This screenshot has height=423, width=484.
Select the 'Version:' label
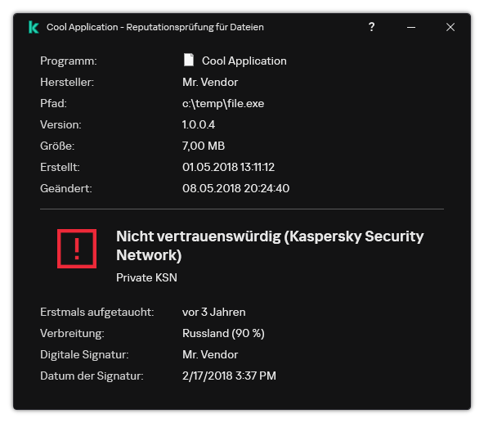click(x=60, y=124)
